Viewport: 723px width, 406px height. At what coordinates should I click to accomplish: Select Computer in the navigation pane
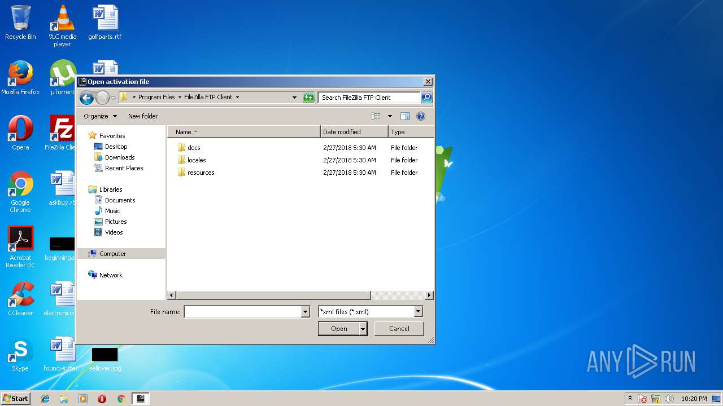[x=121, y=254]
